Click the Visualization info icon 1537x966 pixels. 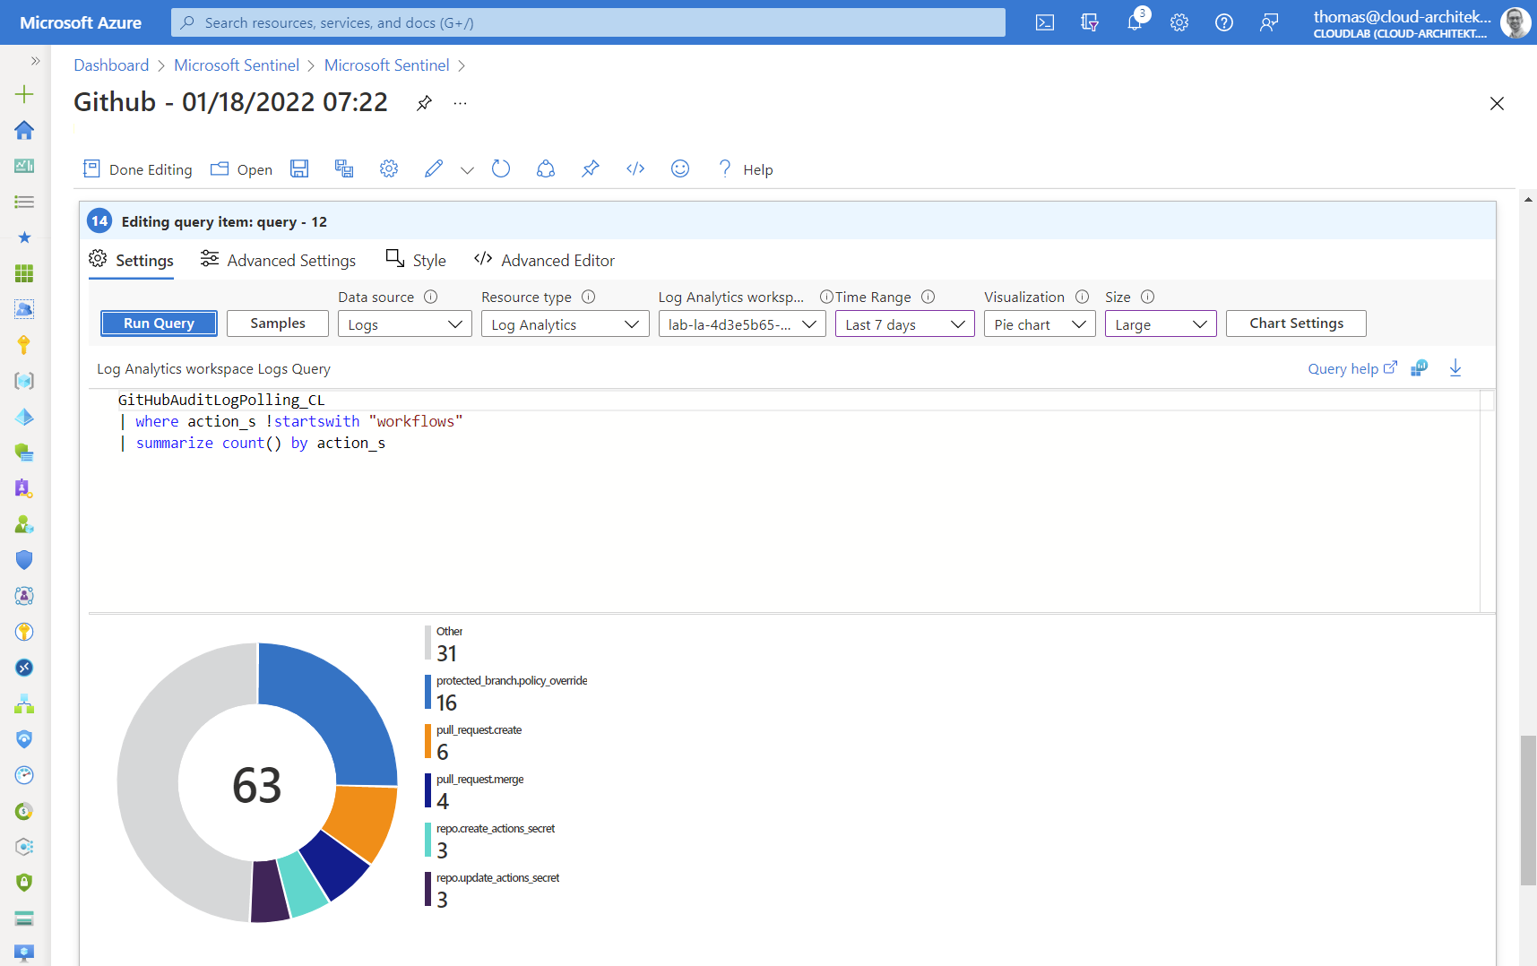[x=1082, y=297]
